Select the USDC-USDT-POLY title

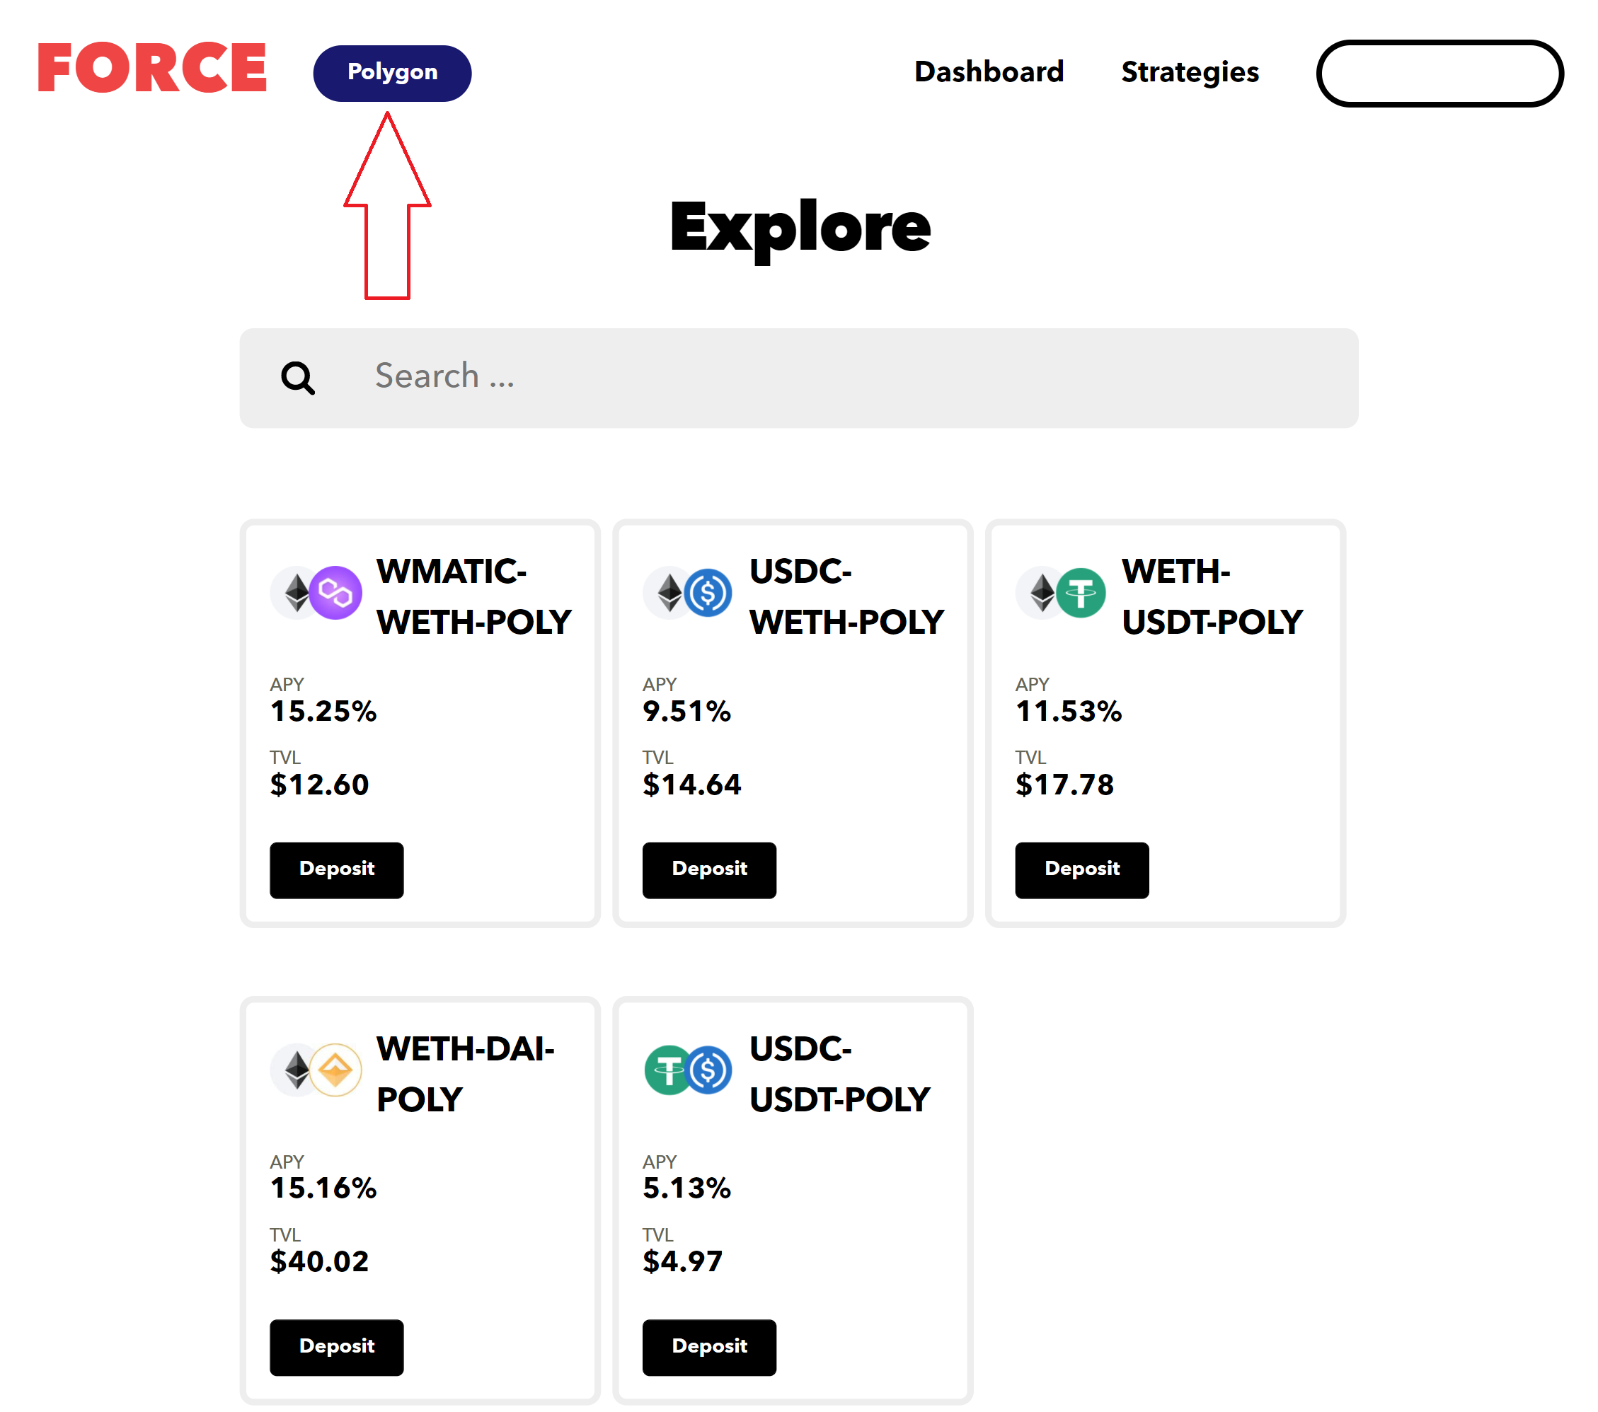click(839, 1074)
